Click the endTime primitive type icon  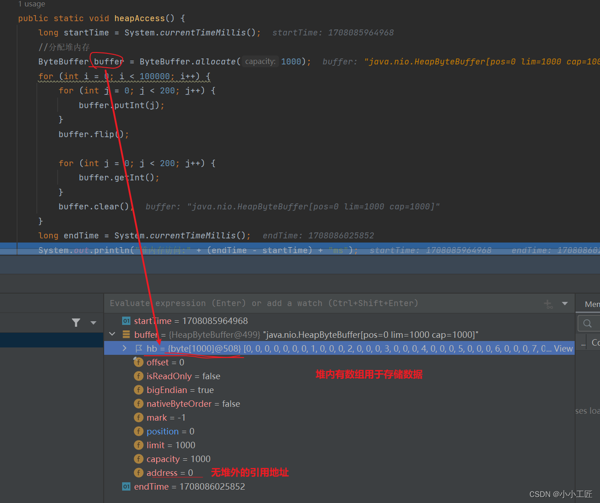click(126, 486)
